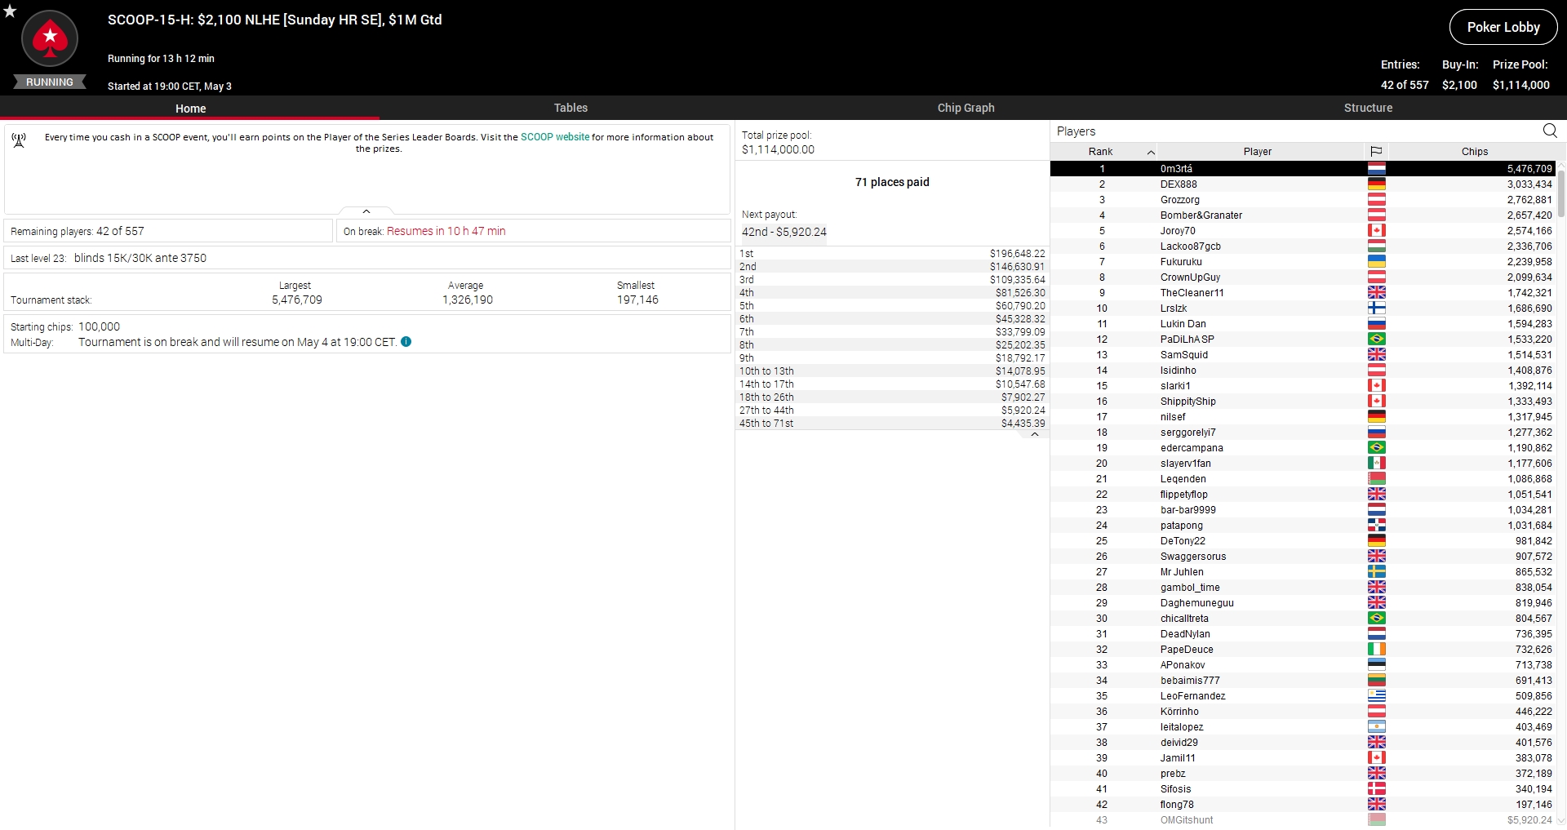1567x830 pixels.
Task: Click the UK flag next to TheCleaner11
Action: pos(1377,293)
